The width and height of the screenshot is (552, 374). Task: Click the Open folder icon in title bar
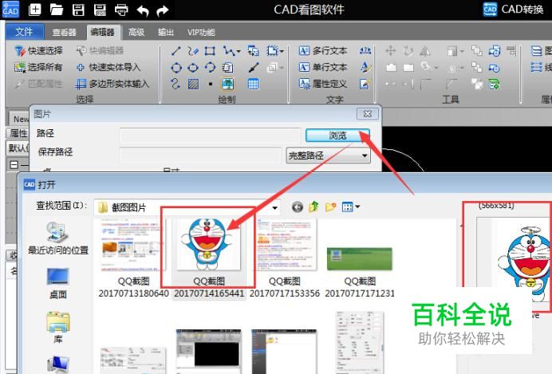[x=57, y=10]
